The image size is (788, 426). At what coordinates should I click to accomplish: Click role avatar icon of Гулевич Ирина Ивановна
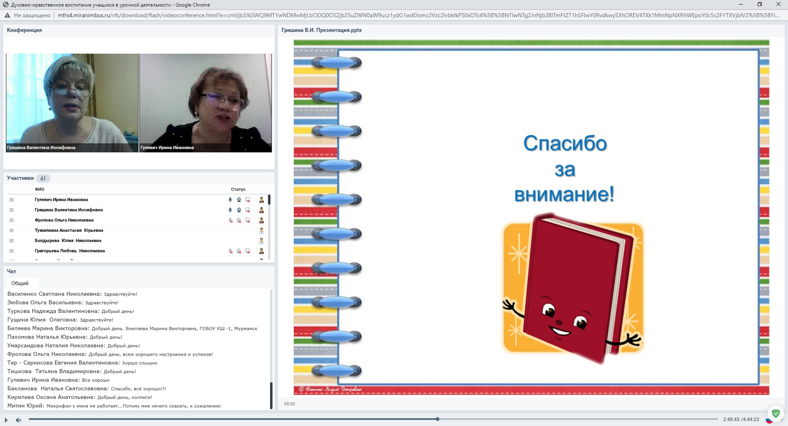(x=261, y=200)
